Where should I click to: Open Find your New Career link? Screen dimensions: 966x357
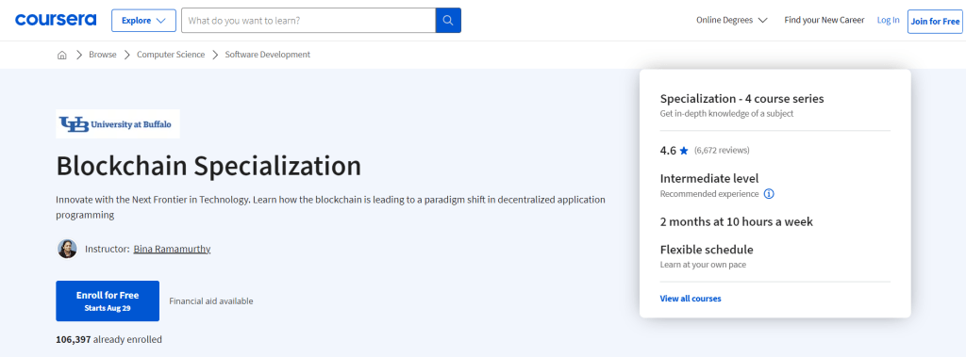[x=824, y=21]
